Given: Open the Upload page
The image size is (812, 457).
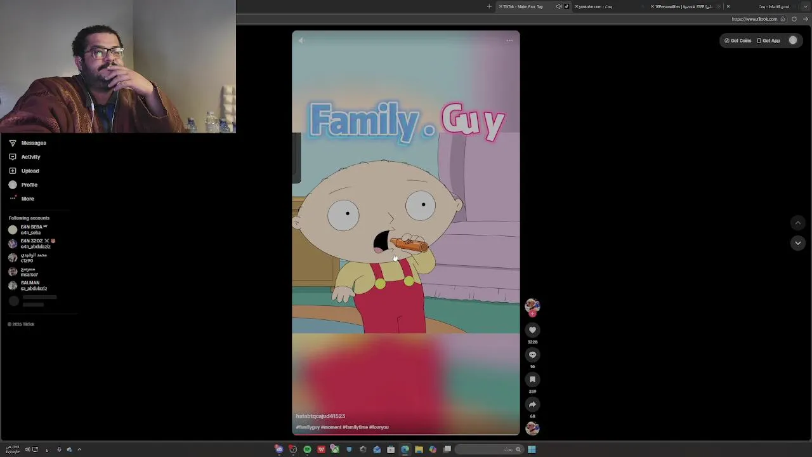Looking at the screenshot, I should pos(24,171).
